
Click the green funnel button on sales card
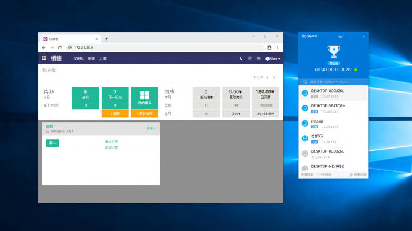tap(52, 143)
